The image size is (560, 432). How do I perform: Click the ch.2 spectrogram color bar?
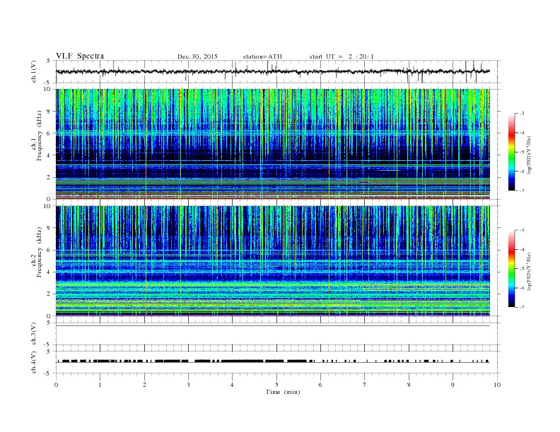click(511, 268)
